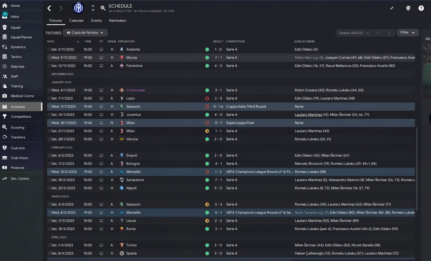The width and height of the screenshot is (431, 261).
Task: Go back using the left arrow
Action: (49, 8)
